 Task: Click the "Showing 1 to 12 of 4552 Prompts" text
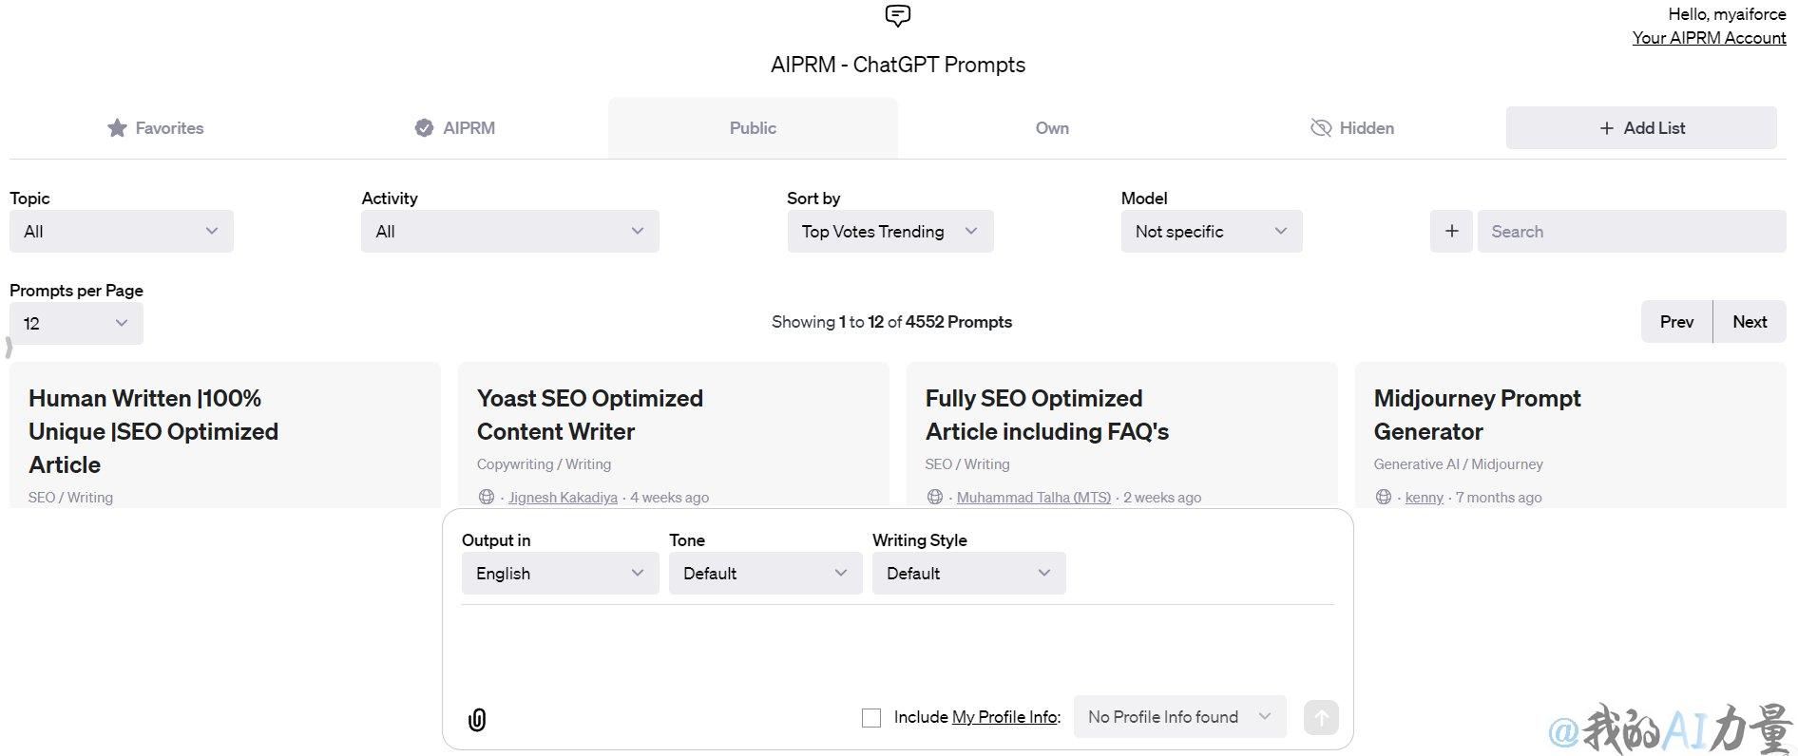891,322
